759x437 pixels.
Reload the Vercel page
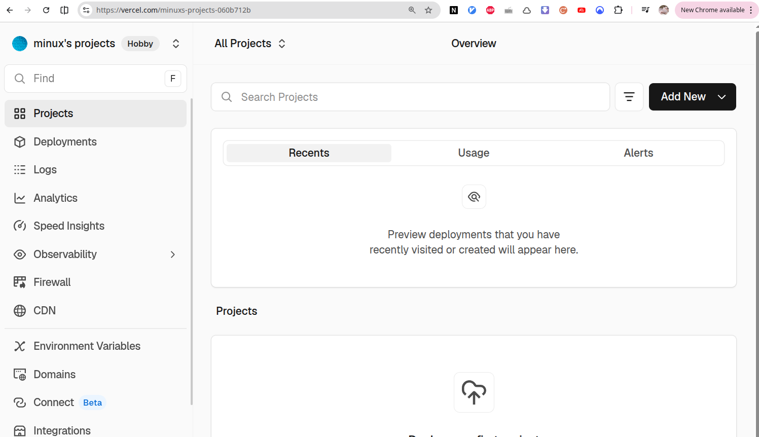pyautogui.click(x=46, y=10)
